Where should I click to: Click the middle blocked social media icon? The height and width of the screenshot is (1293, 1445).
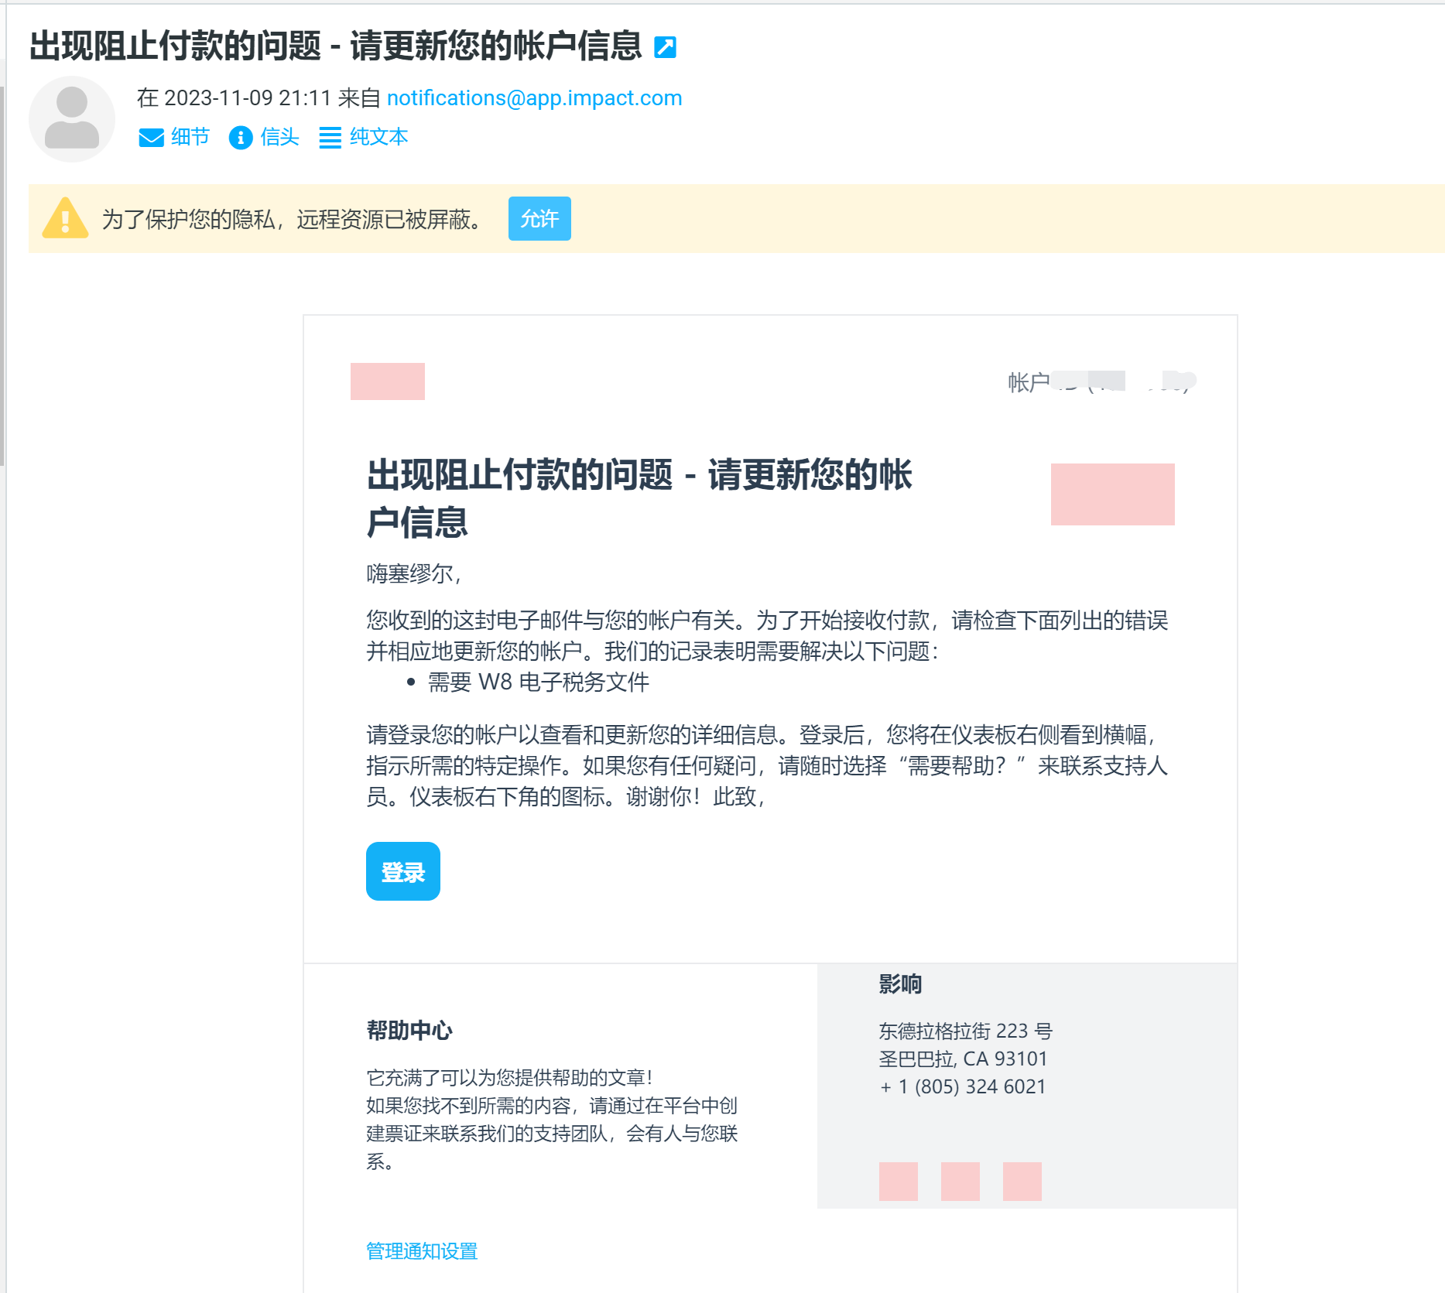(960, 1182)
